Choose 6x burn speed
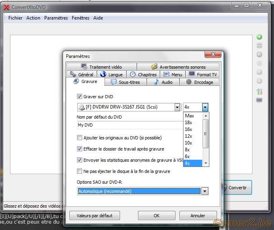 (193, 157)
